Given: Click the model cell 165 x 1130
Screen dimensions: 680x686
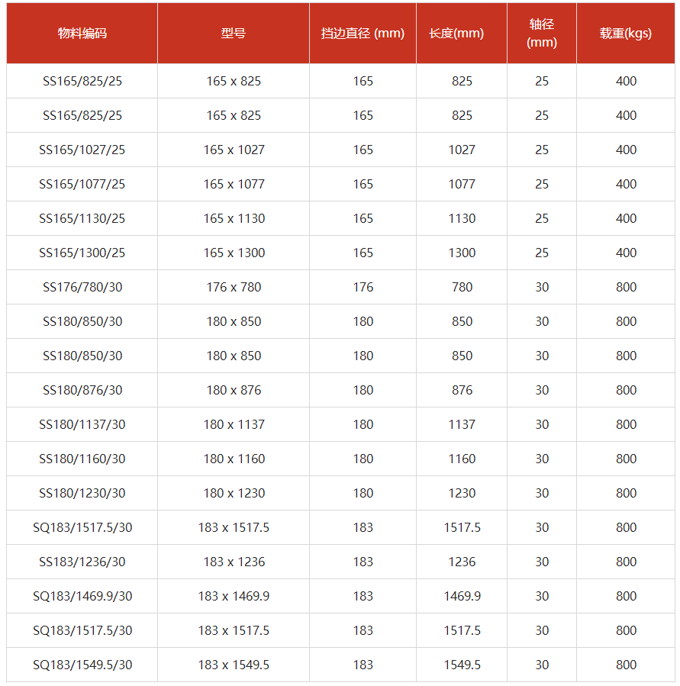Looking at the screenshot, I should (x=234, y=218).
